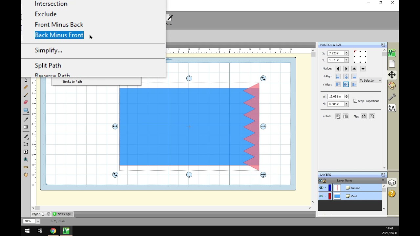
Task: Align selection to horizontal center
Action: click(346, 76)
